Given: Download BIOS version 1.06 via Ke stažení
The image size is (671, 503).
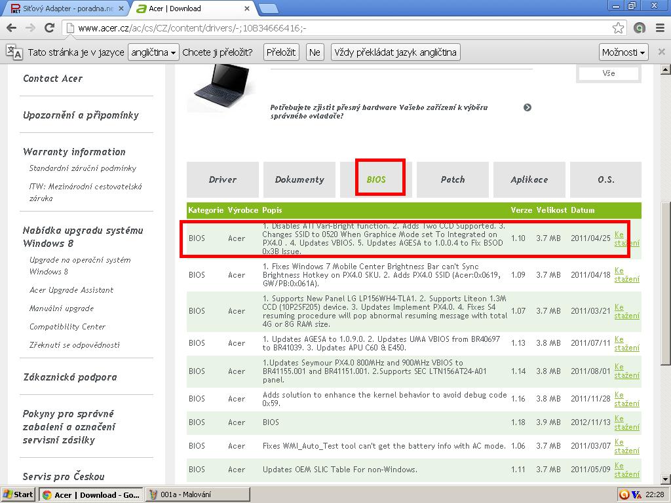Looking at the screenshot, I should coord(626,446).
